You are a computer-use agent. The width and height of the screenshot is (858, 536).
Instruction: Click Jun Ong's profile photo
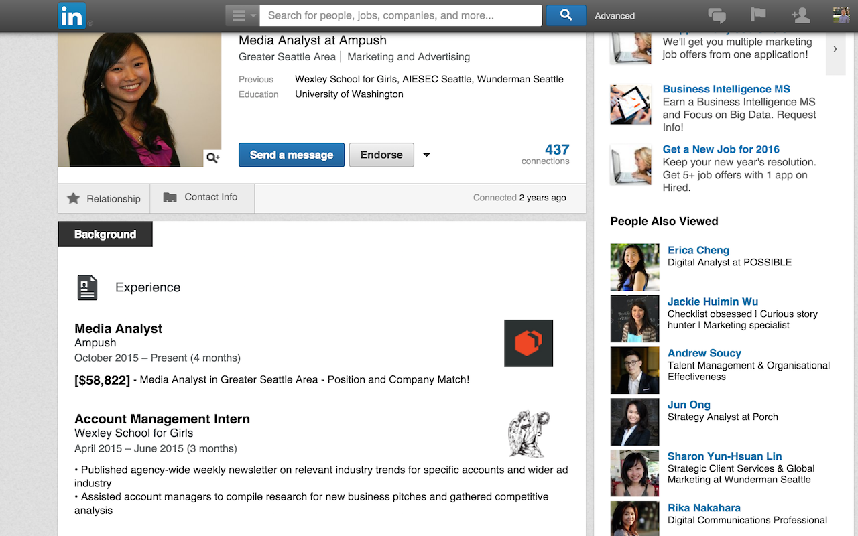[x=635, y=422]
